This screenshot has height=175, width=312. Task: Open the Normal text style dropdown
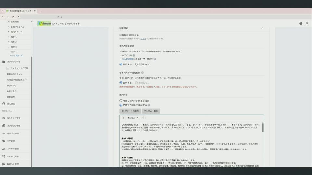pos(133,118)
